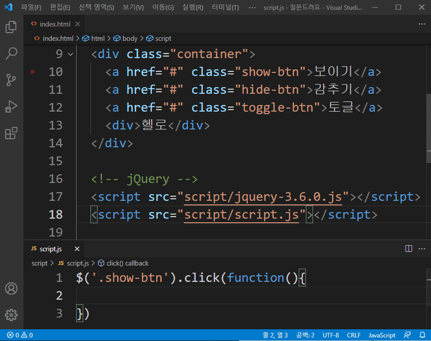Viewport: 431px width, 341px height.
Task: Open the 파일(F) menu
Action: click(x=31, y=8)
